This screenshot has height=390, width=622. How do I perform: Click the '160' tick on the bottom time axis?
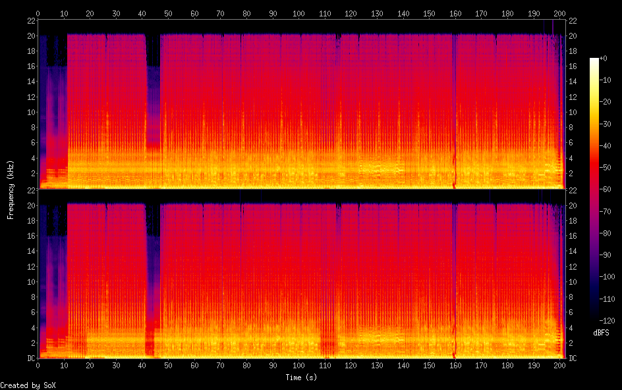click(x=455, y=366)
